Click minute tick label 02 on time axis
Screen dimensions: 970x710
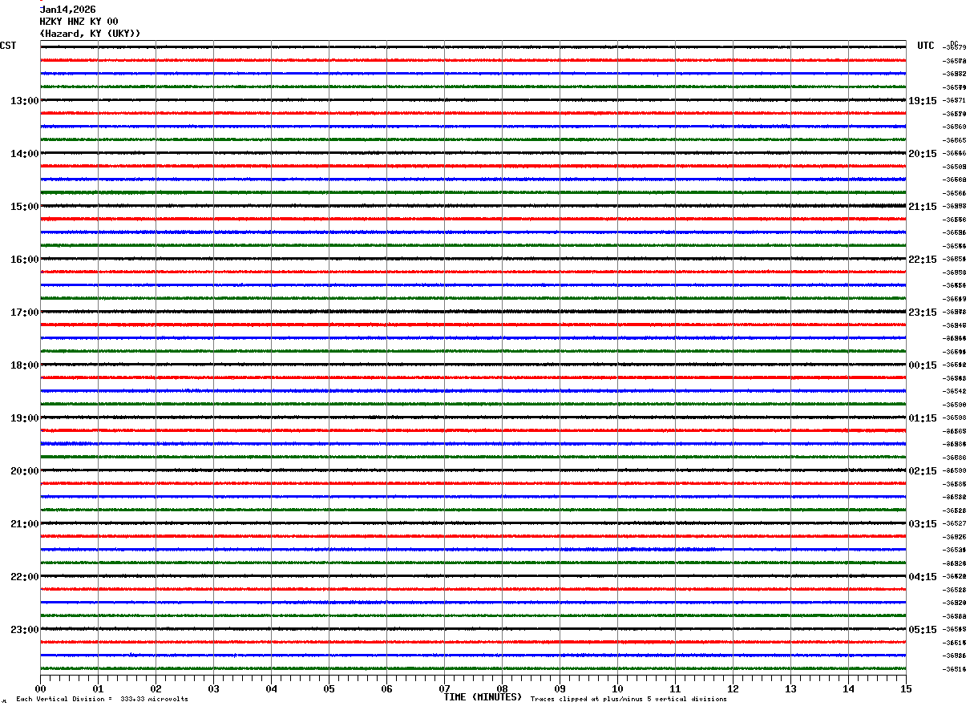[156, 688]
